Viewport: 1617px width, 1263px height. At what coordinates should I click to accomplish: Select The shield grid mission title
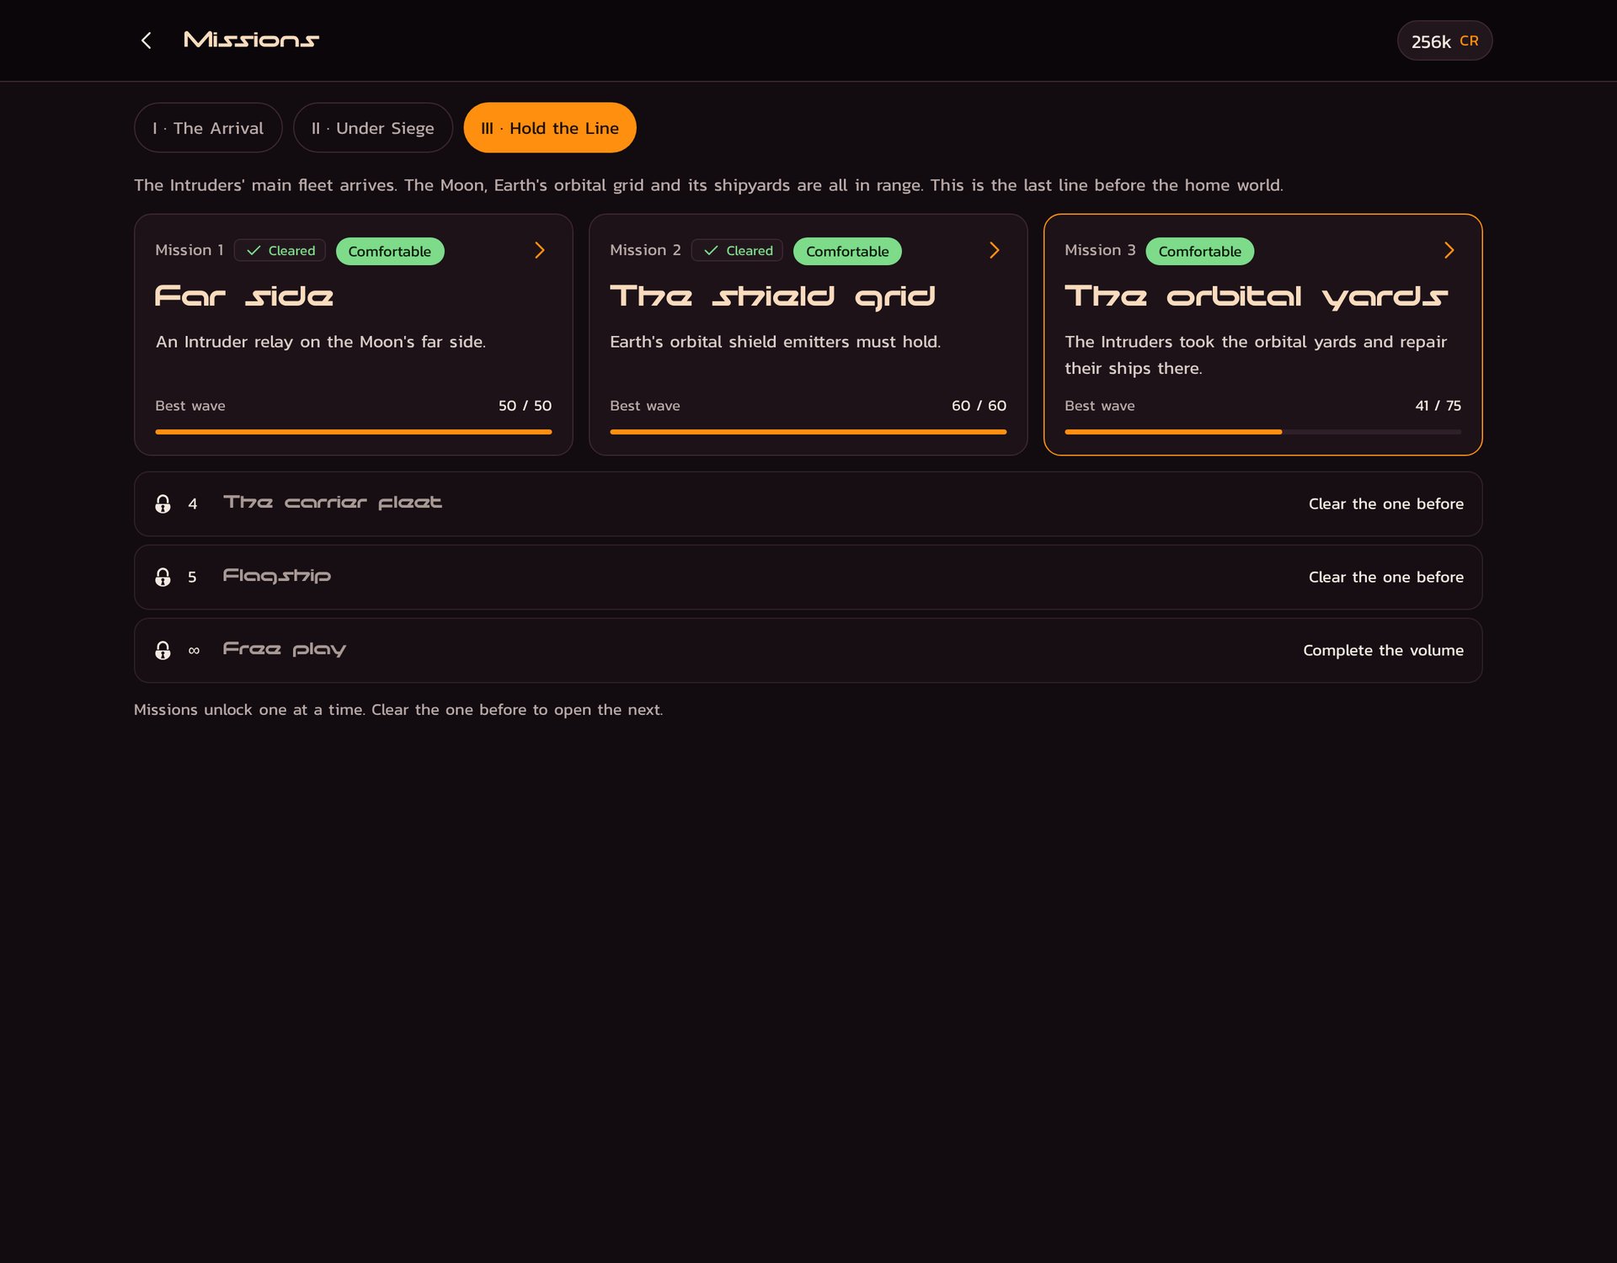coord(772,296)
